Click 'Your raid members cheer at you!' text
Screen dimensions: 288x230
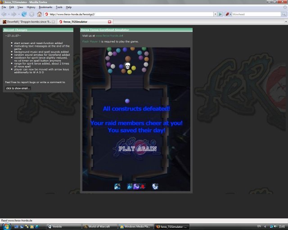click(x=136, y=123)
